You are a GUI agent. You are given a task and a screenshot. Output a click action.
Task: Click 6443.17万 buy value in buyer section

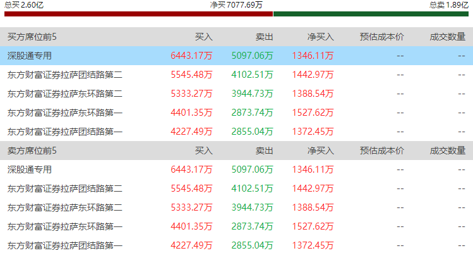(191, 56)
